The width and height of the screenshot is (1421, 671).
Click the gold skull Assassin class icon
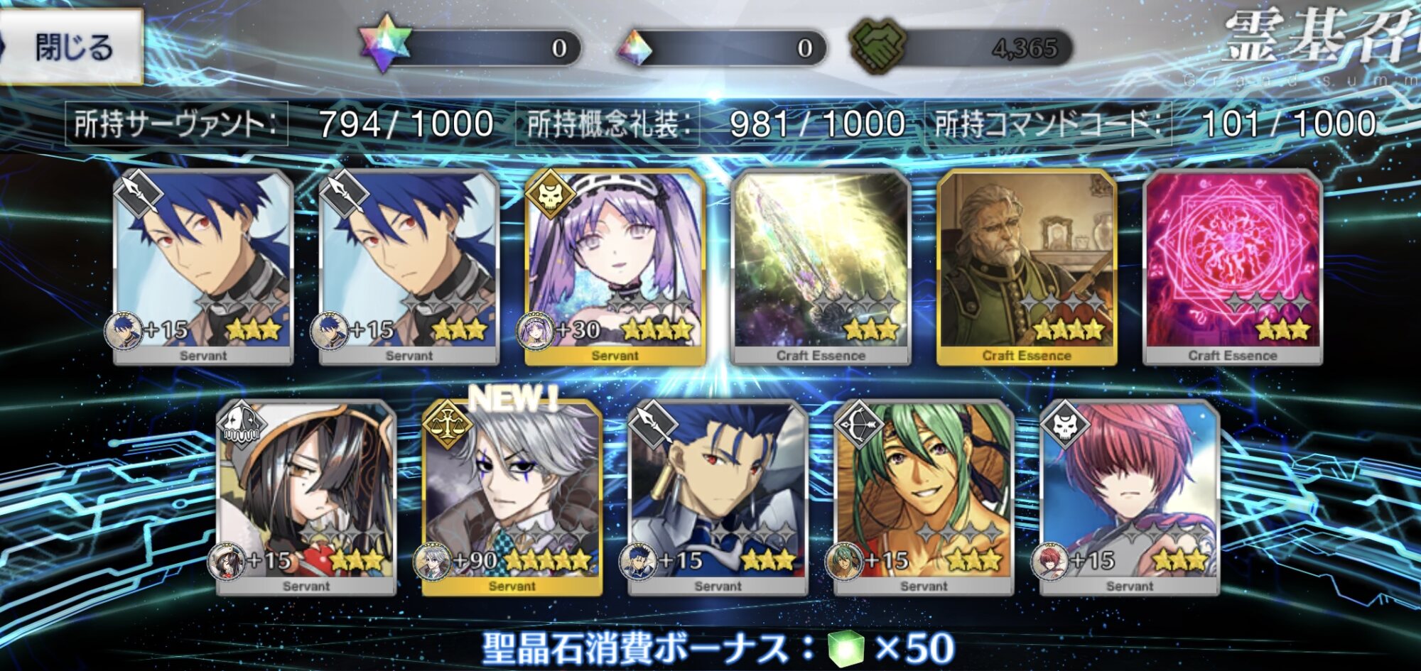[x=549, y=194]
